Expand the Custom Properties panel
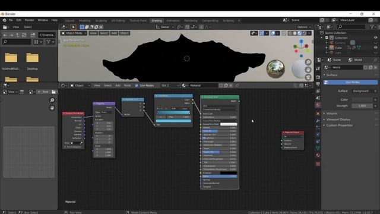Image resolution: width=380 pixels, height=214 pixels. point(339,125)
